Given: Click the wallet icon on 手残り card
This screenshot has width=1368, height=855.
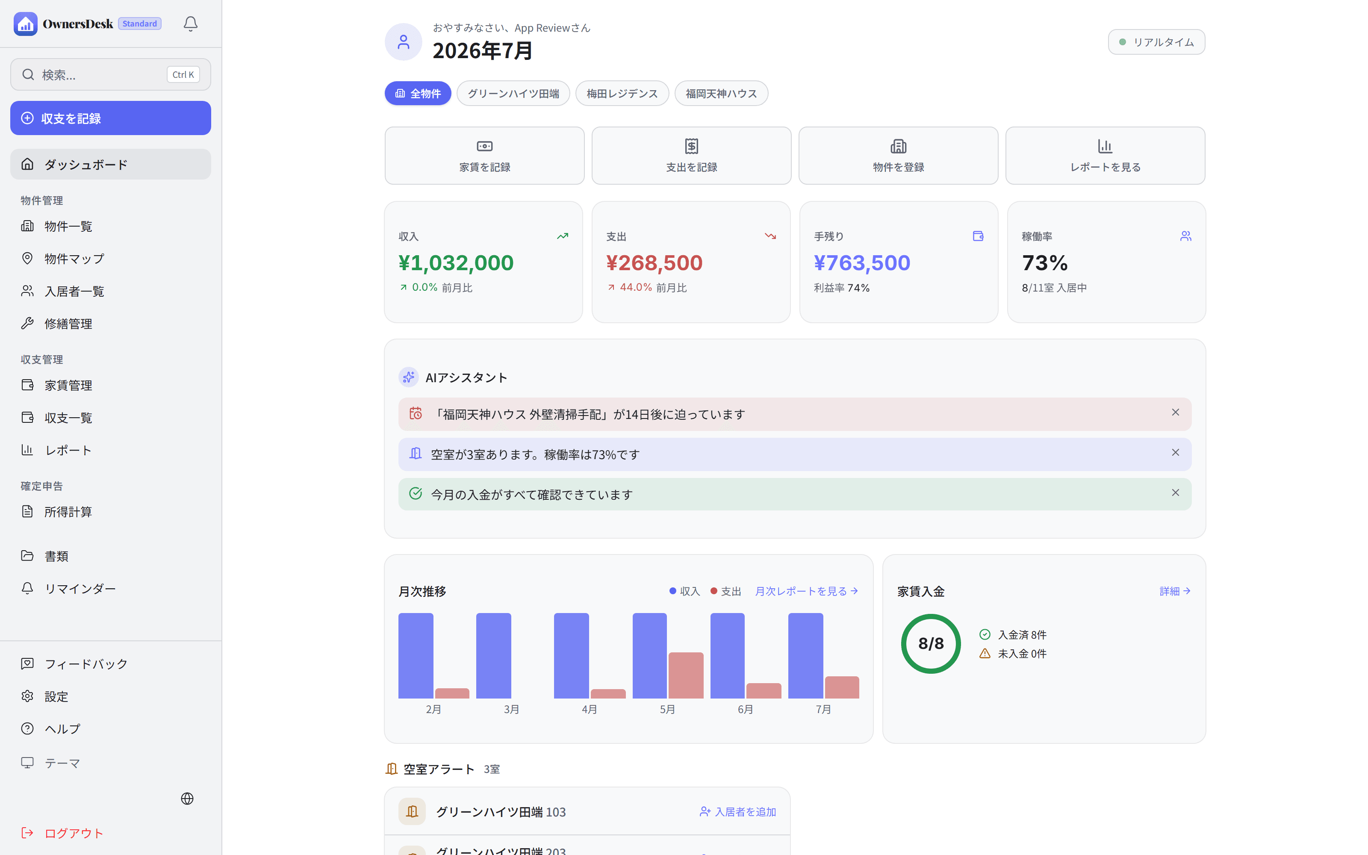Looking at the screenshot, I should (978, 236).
